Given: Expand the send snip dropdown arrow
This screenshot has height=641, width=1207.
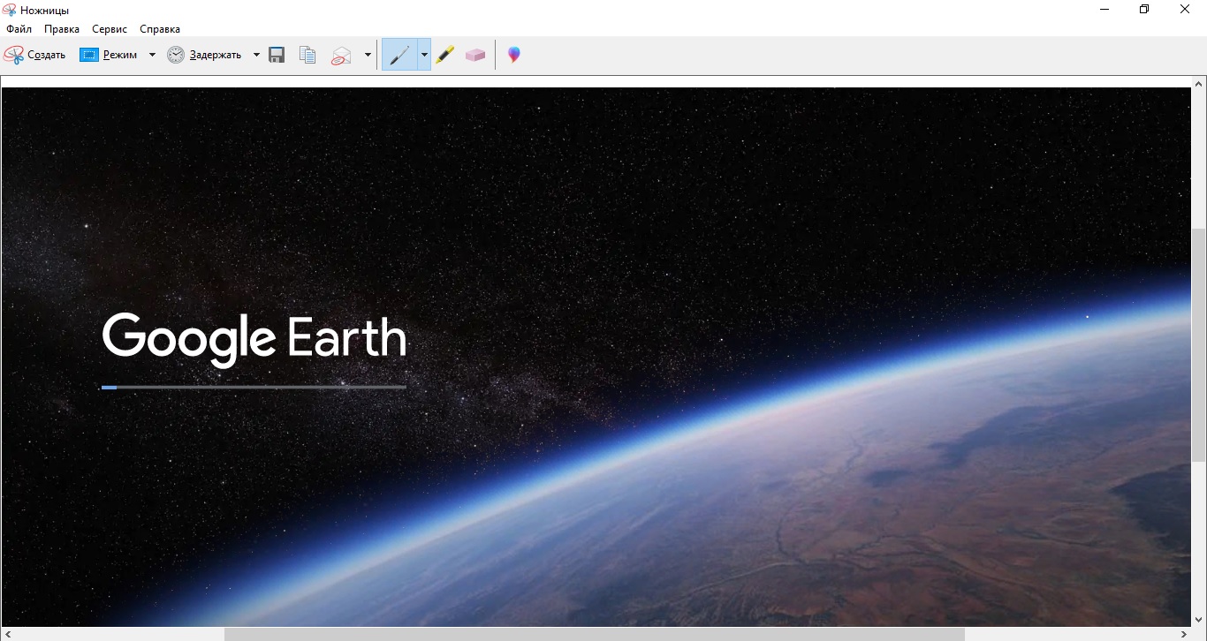Looking at the screenshot, I should (368, 55).
